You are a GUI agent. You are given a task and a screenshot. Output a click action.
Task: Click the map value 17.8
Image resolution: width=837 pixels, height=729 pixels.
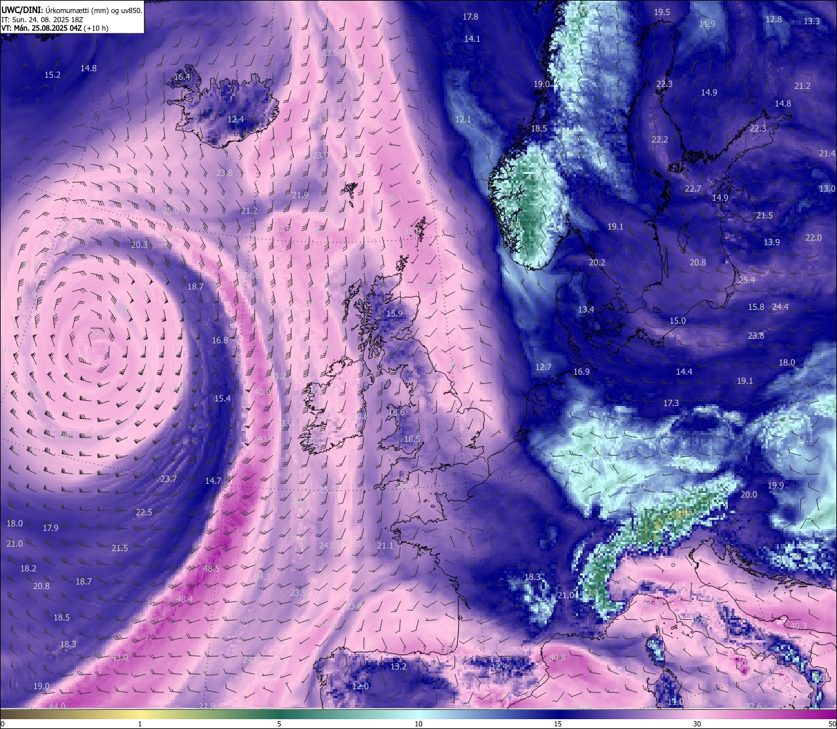(470, 17)
